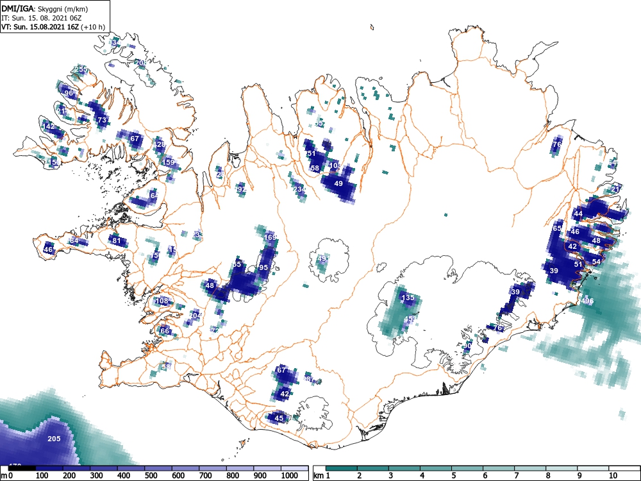Click the '142' visibility value

pos(48,127)
